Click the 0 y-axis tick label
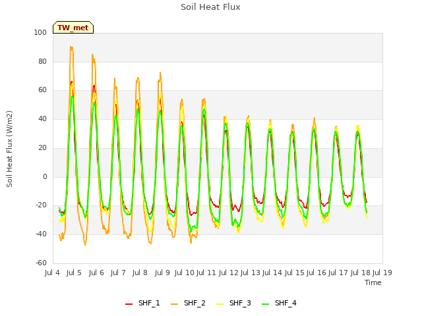Viewport: 422px width, 316px height. [x=45, y=177]
